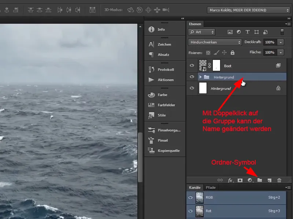Toggle visibility of the RGB channel
The image size is (293, 219).
pyautogui.click(x=190, y=197)
